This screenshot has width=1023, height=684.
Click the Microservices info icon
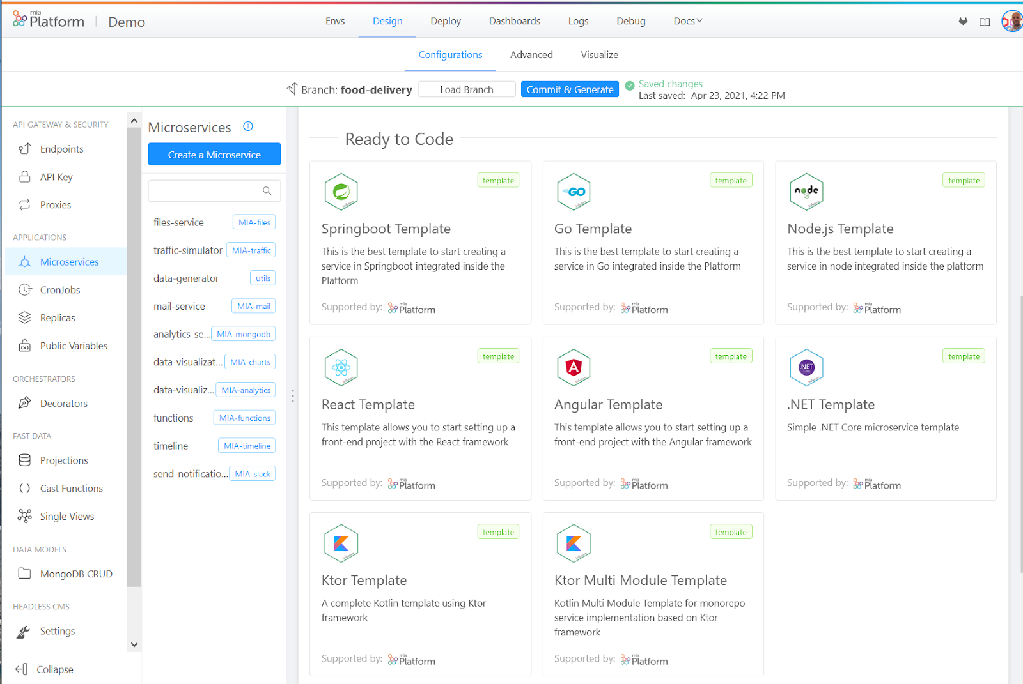click(248, 126)
